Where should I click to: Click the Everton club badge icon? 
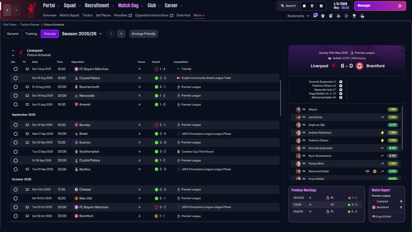(76, 142)
